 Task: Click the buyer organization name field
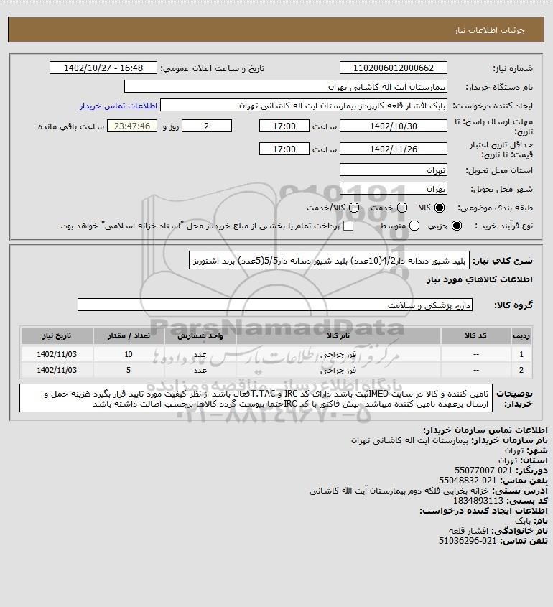pyautogui.click(x=286, y=86)
